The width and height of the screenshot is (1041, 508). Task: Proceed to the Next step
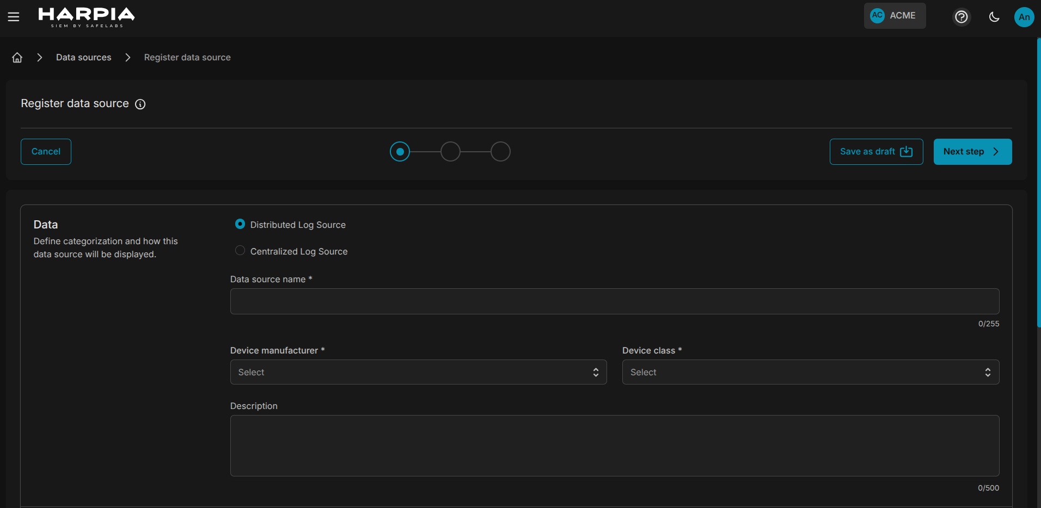(x=972, y=152)
